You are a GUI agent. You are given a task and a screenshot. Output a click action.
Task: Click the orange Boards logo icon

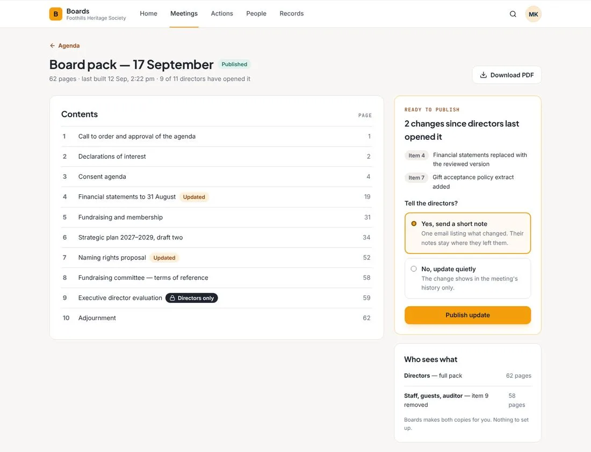point(56,14)
